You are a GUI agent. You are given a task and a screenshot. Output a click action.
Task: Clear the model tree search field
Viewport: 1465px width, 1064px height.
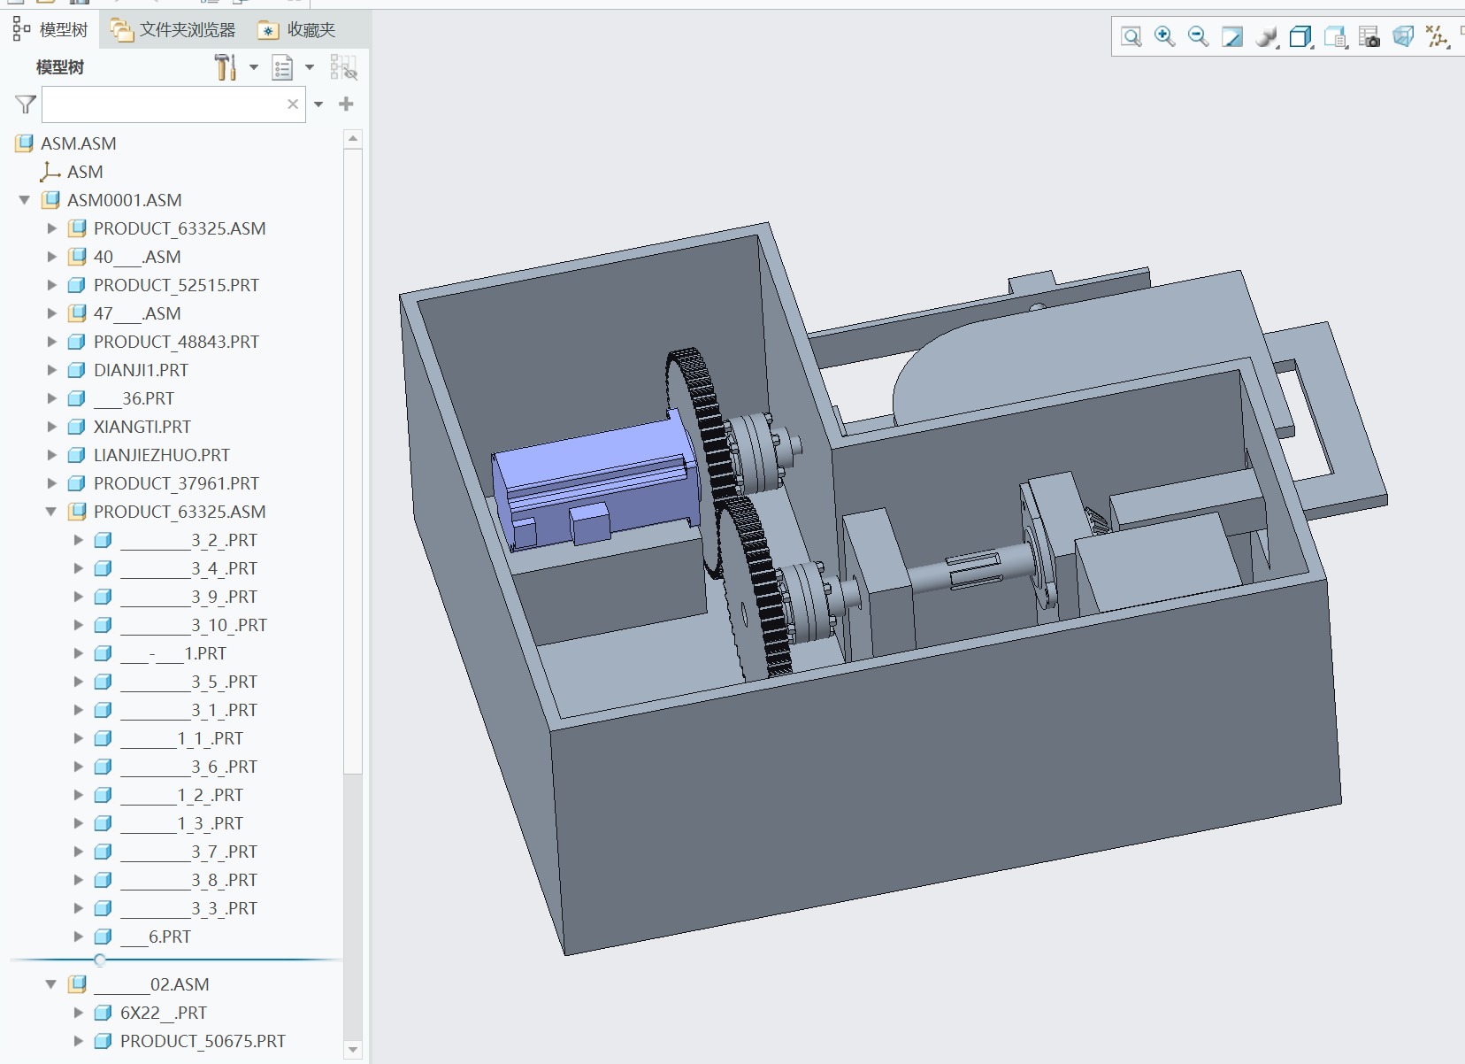[x=293, y=104]
